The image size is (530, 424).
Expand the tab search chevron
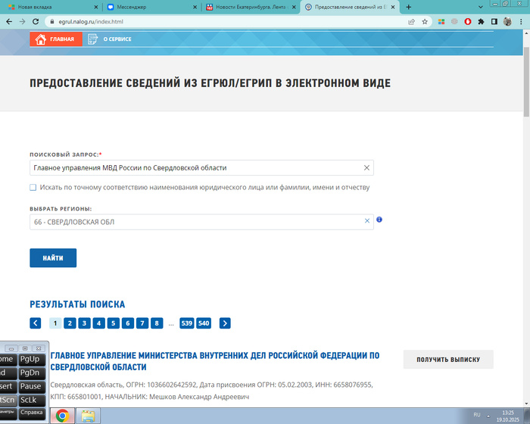point(481,7)
